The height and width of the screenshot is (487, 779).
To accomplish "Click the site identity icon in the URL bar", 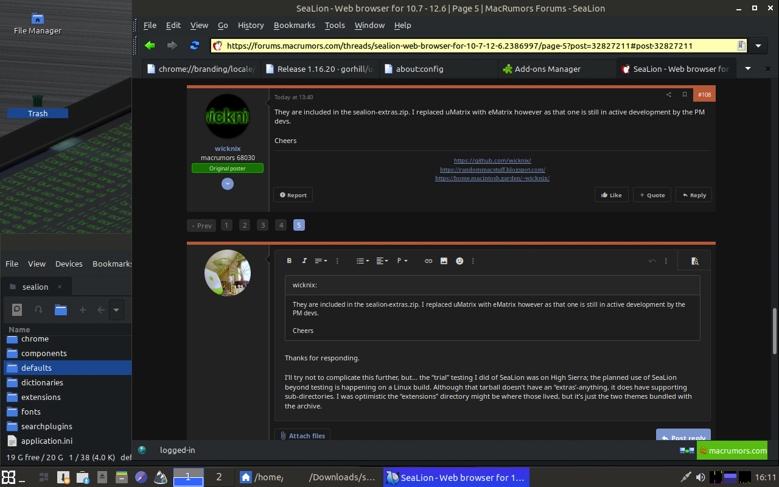I will 217,46.
